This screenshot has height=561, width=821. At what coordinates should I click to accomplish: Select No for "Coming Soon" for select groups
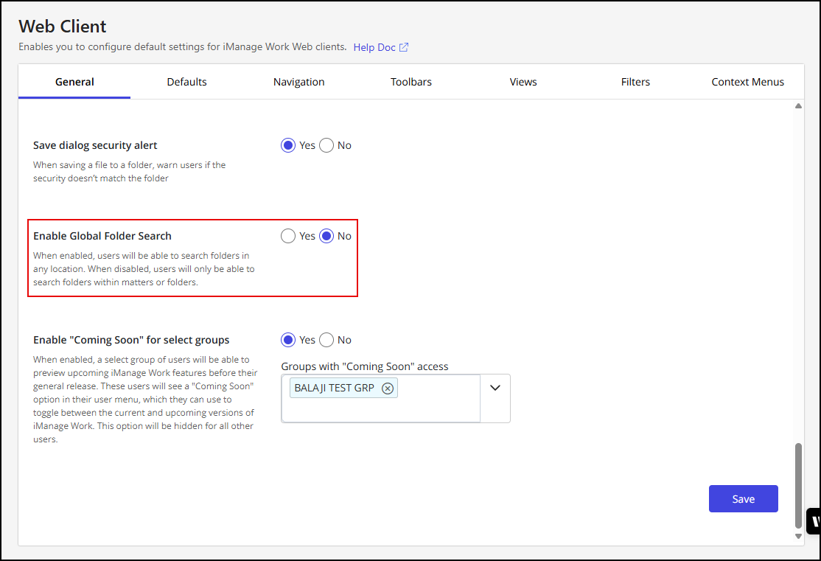[x=326, y=340]
